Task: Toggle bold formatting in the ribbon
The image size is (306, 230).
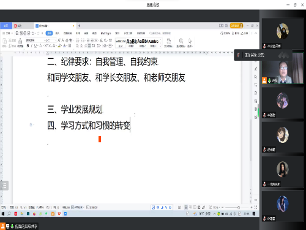Action: tap(28, 46)
